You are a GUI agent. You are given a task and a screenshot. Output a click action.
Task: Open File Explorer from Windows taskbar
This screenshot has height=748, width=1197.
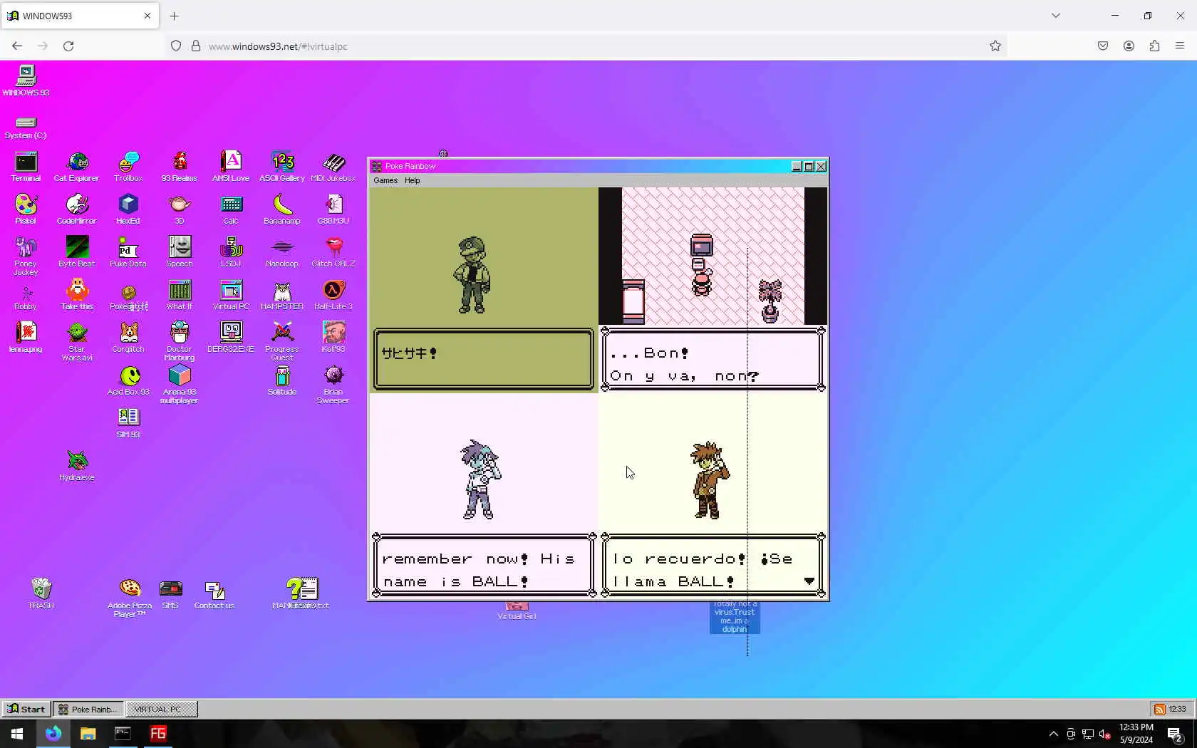coord(88,733)
